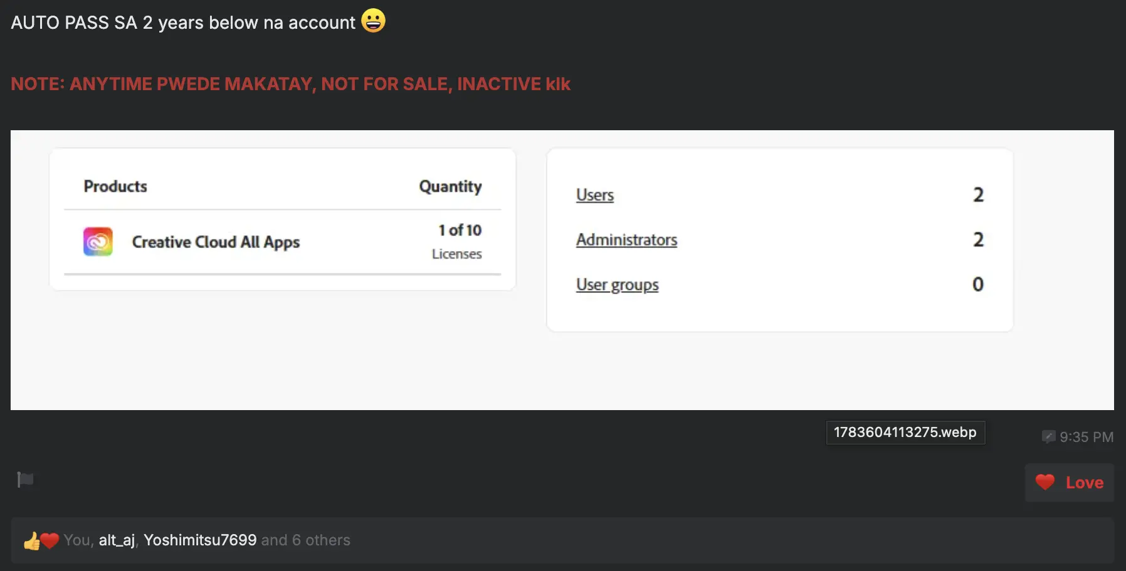Open the Users link
Viewport: 1126px width, 571px height.
click(x=595, y=195)
